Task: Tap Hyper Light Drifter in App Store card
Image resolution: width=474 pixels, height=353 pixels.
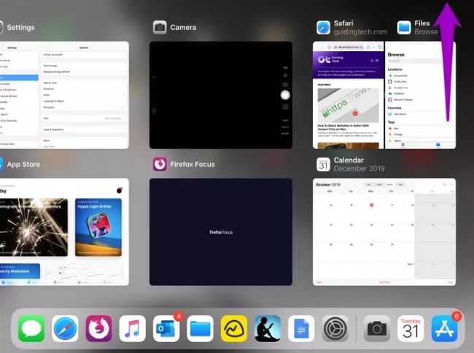Action: [x=98, y=228]
